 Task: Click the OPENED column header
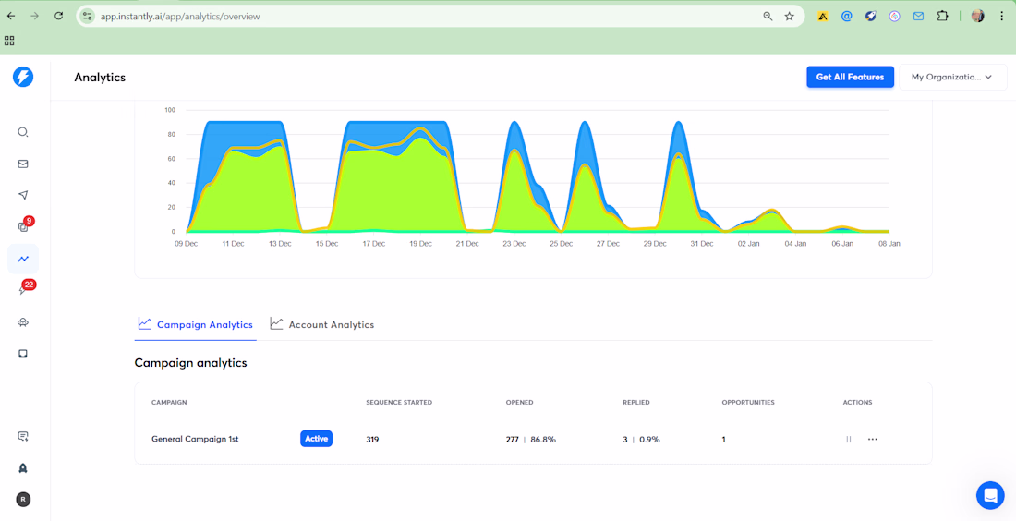tap(520, 403)
